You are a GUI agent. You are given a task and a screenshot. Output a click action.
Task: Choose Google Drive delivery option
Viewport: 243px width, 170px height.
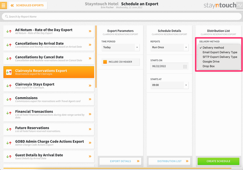[x=211, y=62]
